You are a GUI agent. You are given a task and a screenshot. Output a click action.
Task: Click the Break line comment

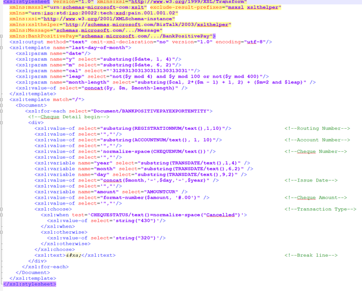[x=311, y=256]
